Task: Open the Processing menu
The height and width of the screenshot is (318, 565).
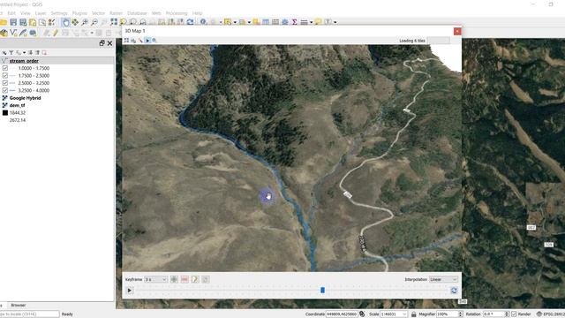Action: coord(177,13)
